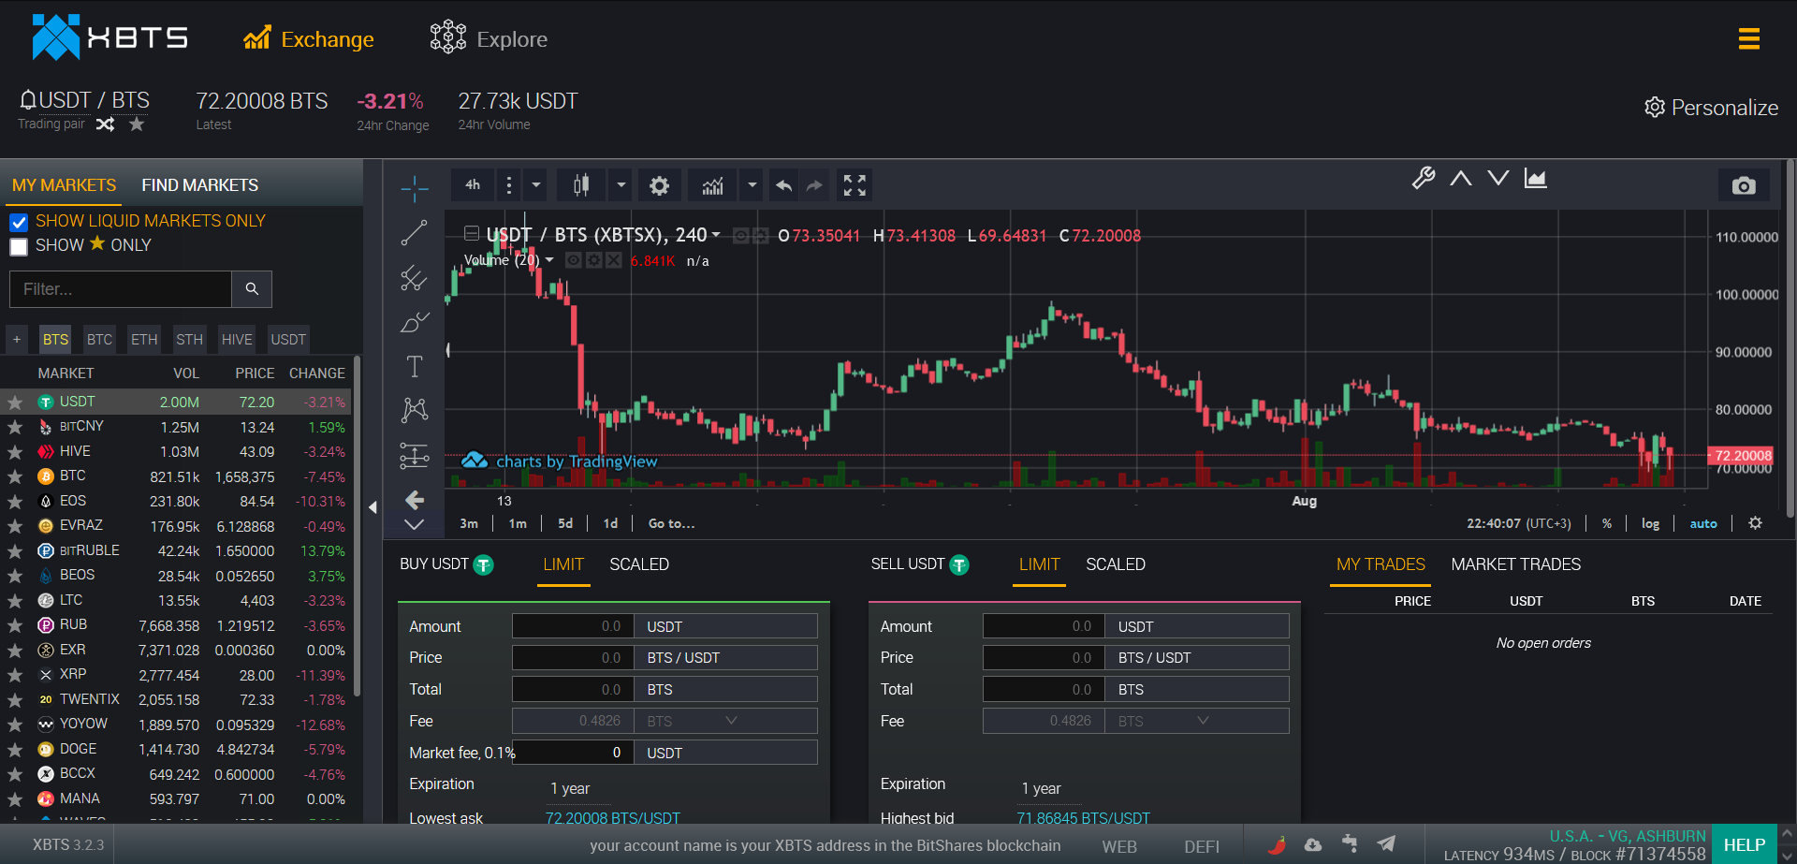Click lowest ask price 72.20008 BTS/USDT
The height and width of the screenshot is (864, 1797).
click(612, 818)
